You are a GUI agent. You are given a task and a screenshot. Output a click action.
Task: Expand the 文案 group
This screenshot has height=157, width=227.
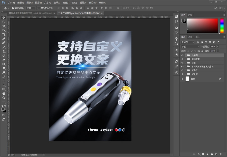[x=186, y=63]
